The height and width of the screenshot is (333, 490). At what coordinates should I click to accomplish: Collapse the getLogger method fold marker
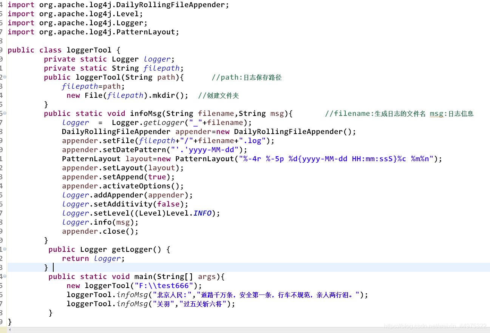[x=5, y=249]
